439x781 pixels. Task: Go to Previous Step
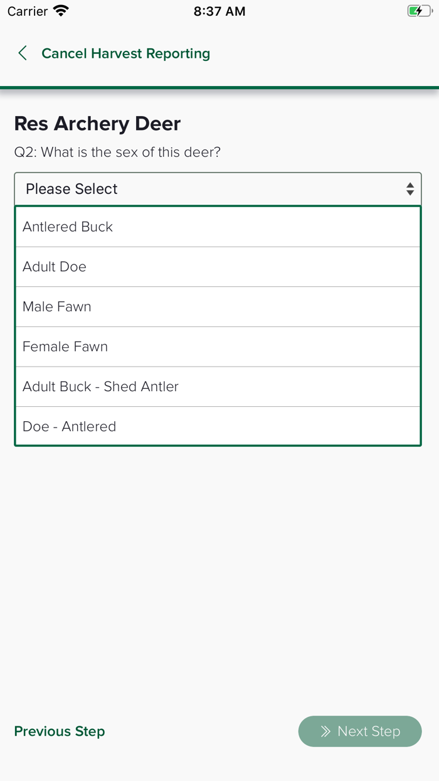[60, 731]
